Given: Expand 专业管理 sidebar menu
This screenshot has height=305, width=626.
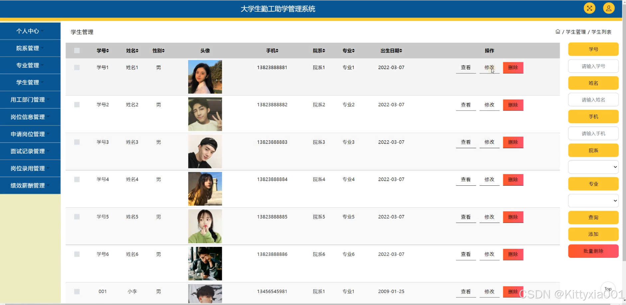Looking at the screenshot, I should tap(30, 65).
